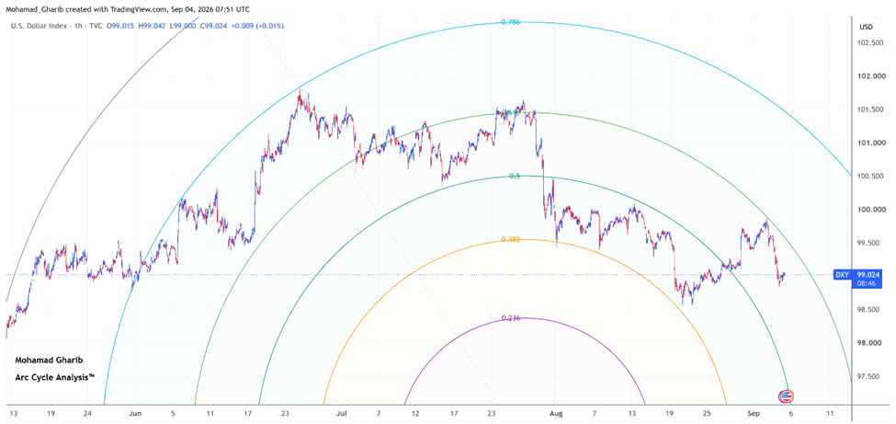Screen dimensions: 896x424
Task: Select the U.S. Dollar Index symbol title
Action: pos(39,26)
